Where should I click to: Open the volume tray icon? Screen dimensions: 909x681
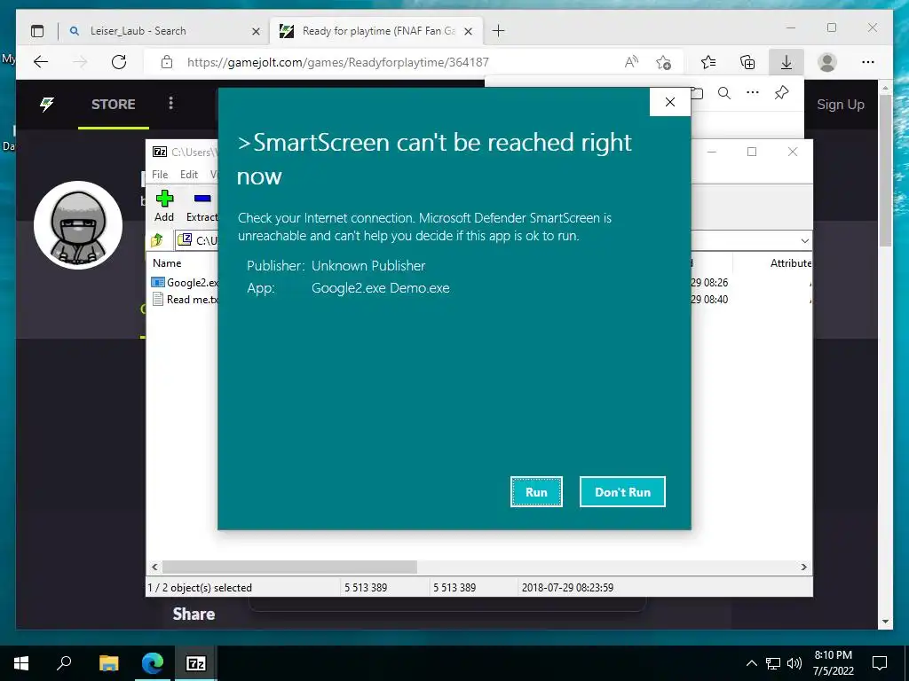794,663
